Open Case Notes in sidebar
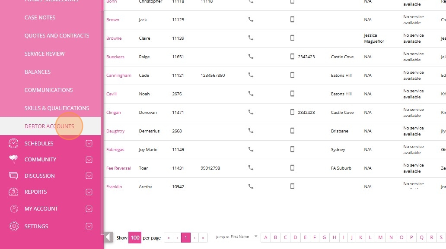The image size is (446, 249). (40, 18)
